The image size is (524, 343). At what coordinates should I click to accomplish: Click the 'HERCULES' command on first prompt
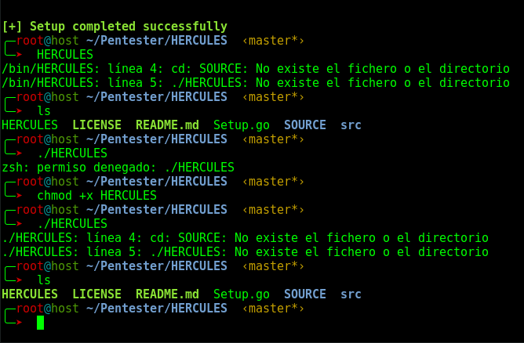click(x=65, y=54)
